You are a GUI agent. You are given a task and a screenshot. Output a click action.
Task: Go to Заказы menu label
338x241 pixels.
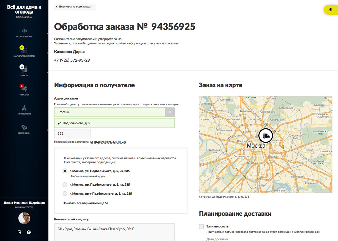click(x=24, y=75)
